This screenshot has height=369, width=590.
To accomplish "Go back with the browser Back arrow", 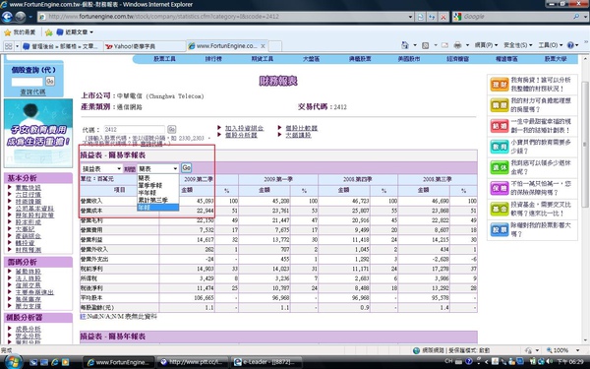I will [x=7, y=17].
